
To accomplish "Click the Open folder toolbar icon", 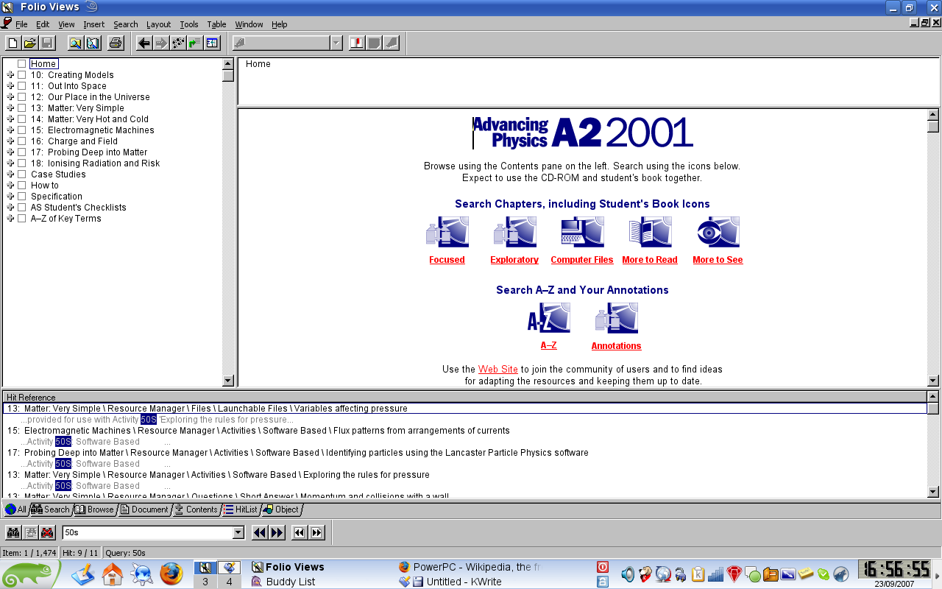I will [29, 43].
